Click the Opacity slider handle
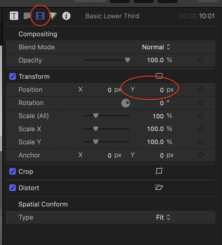Image resolution: width=222 pixels, height=245 pixels. [x=127, y=60]
